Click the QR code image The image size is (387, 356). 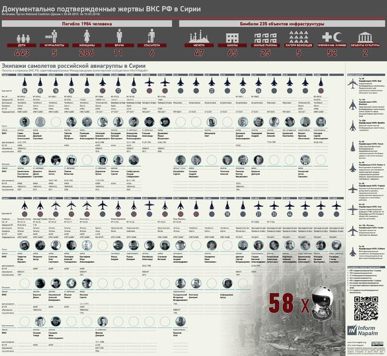[x=366, y=308]
